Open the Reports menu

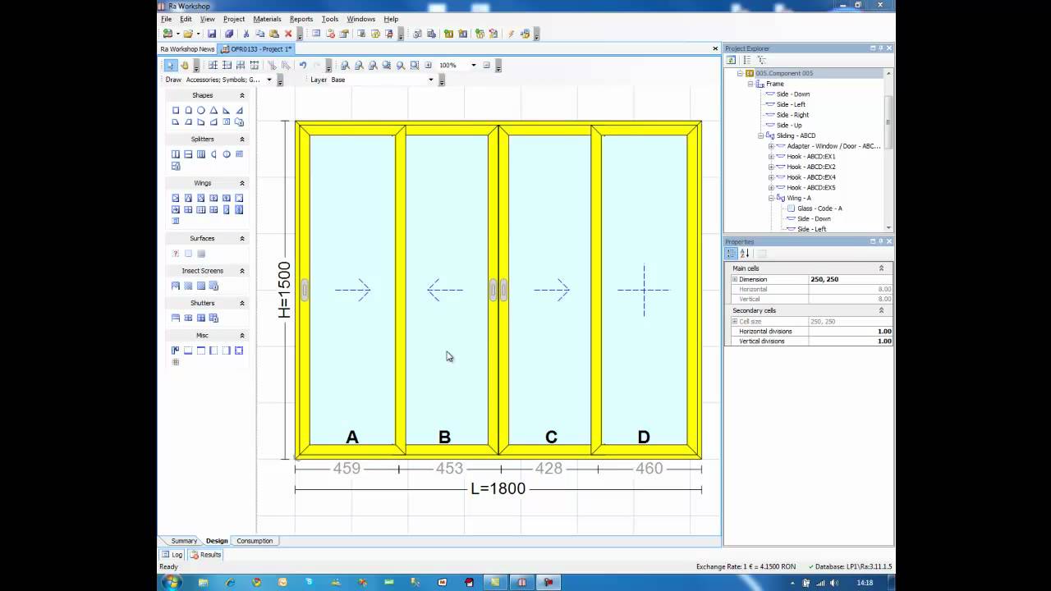click(301, 19)
